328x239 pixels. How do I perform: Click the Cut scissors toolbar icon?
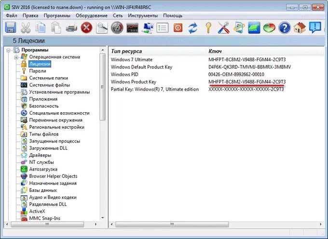(26, 27)
